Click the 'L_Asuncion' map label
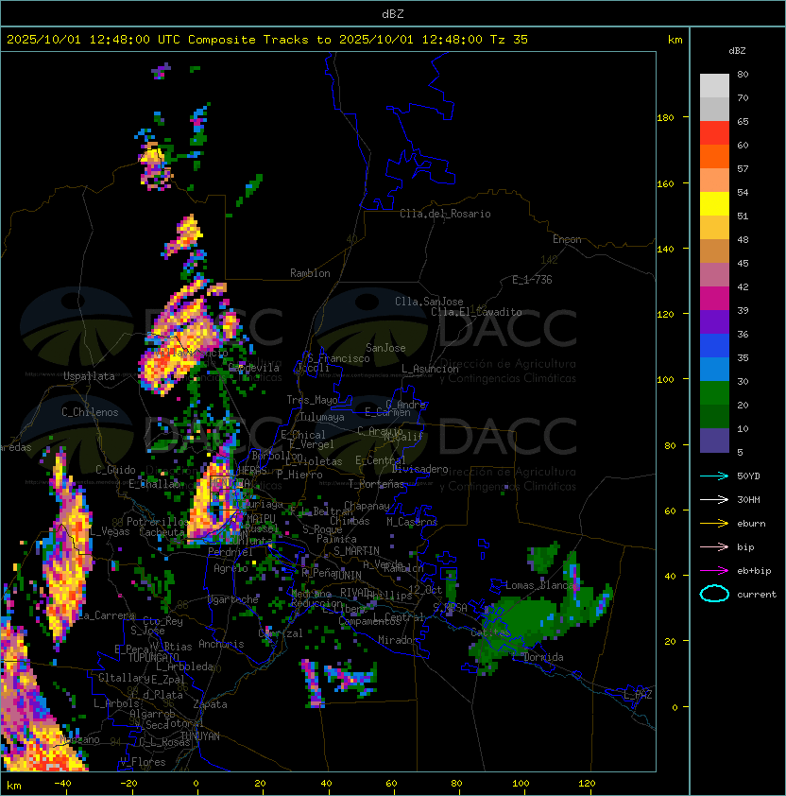Viewport: 786px width, 796px height. tap(430, 369)
